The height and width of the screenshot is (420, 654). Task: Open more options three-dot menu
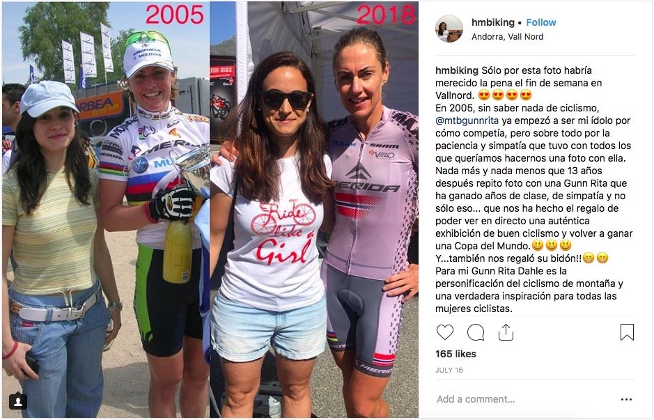626,399
